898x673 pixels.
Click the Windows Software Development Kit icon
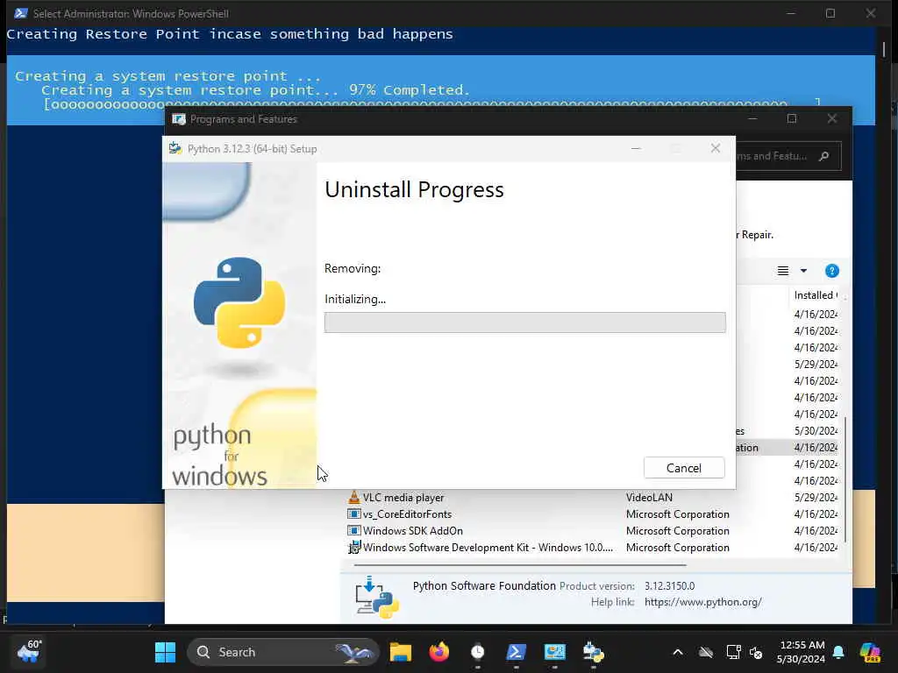coord(354,547)
